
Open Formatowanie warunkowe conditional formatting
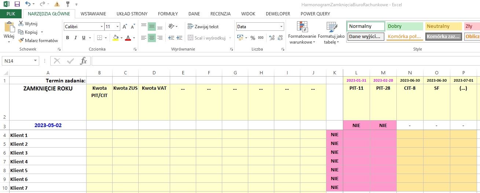tap(302, 33)
